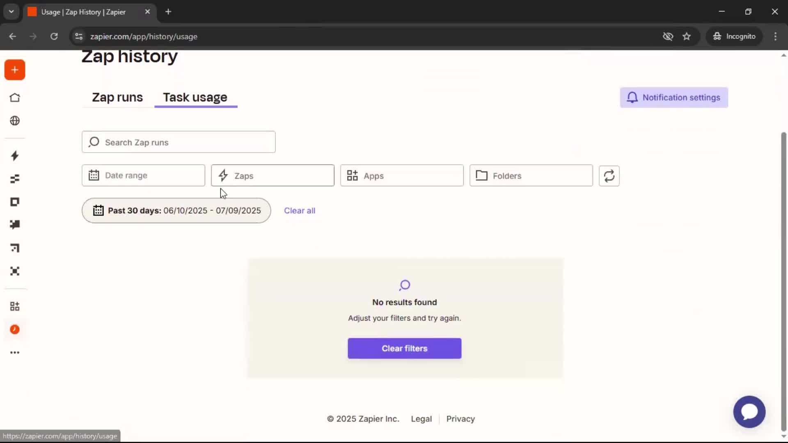Image resolution: width=788 pixels, height=443 pixels.
Task: Open the tab search dropdown arrow
Action: click(x=11, y=11)
